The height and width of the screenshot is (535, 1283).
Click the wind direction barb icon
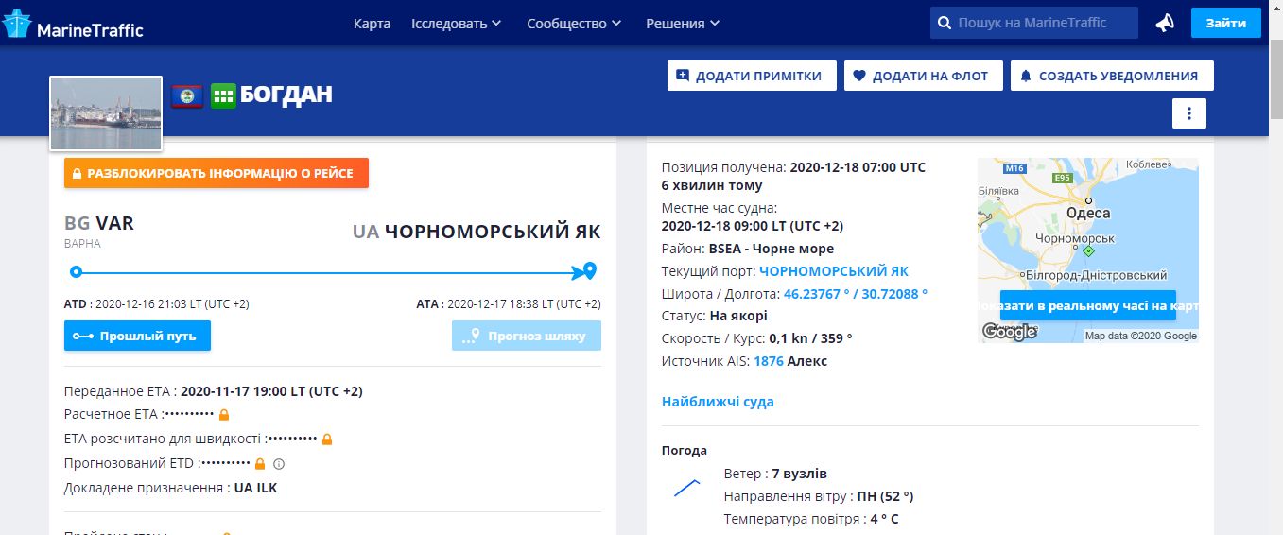[686, 488]
